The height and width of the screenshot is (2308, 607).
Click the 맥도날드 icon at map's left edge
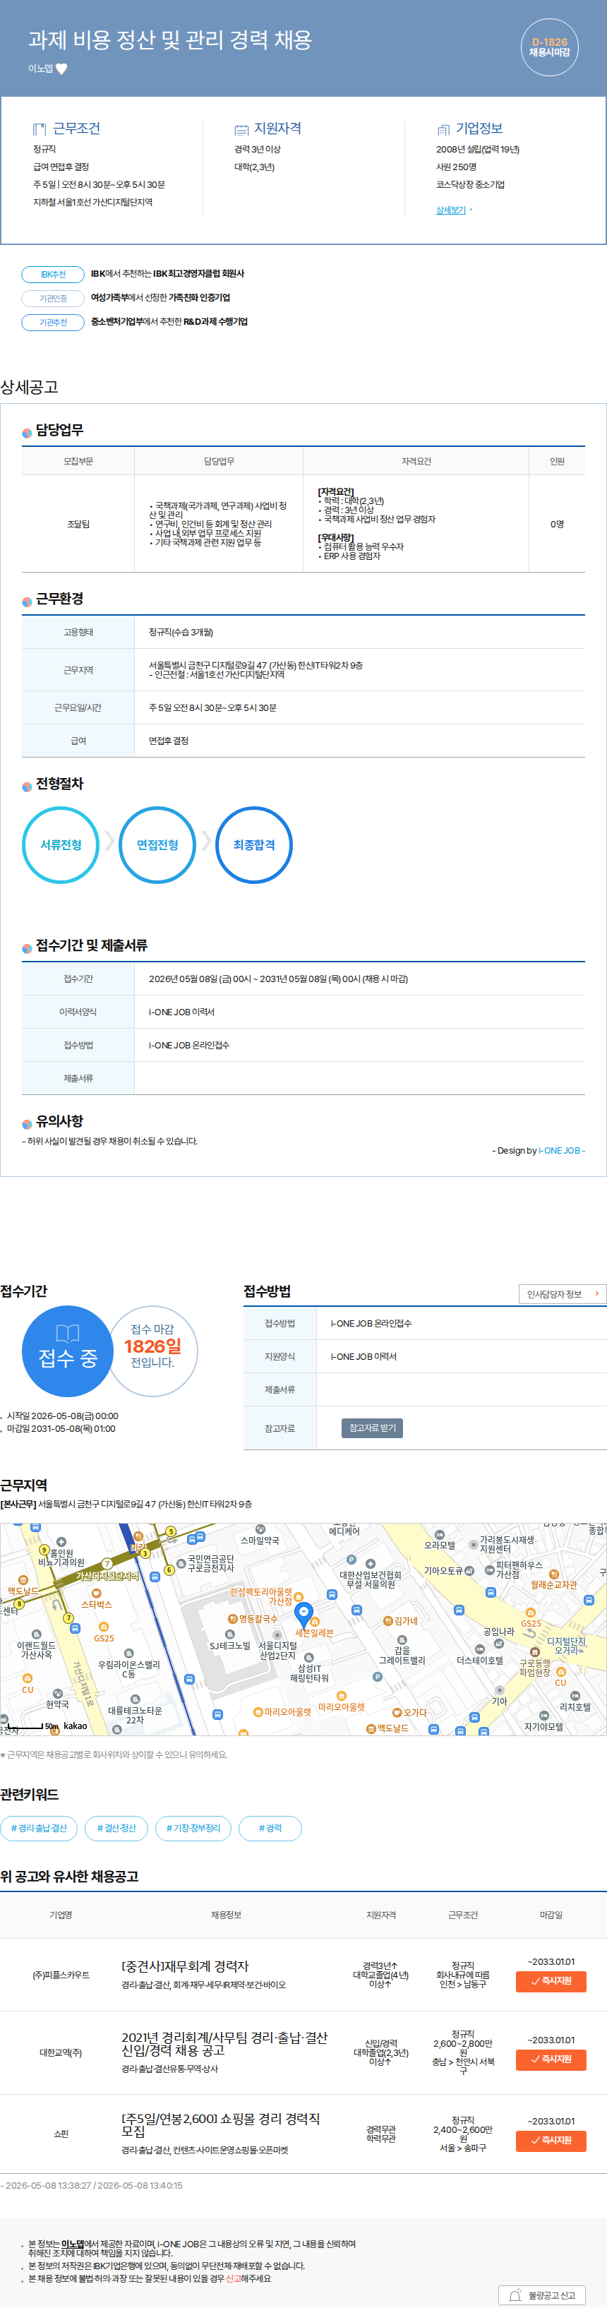[x=23, y=1579]
